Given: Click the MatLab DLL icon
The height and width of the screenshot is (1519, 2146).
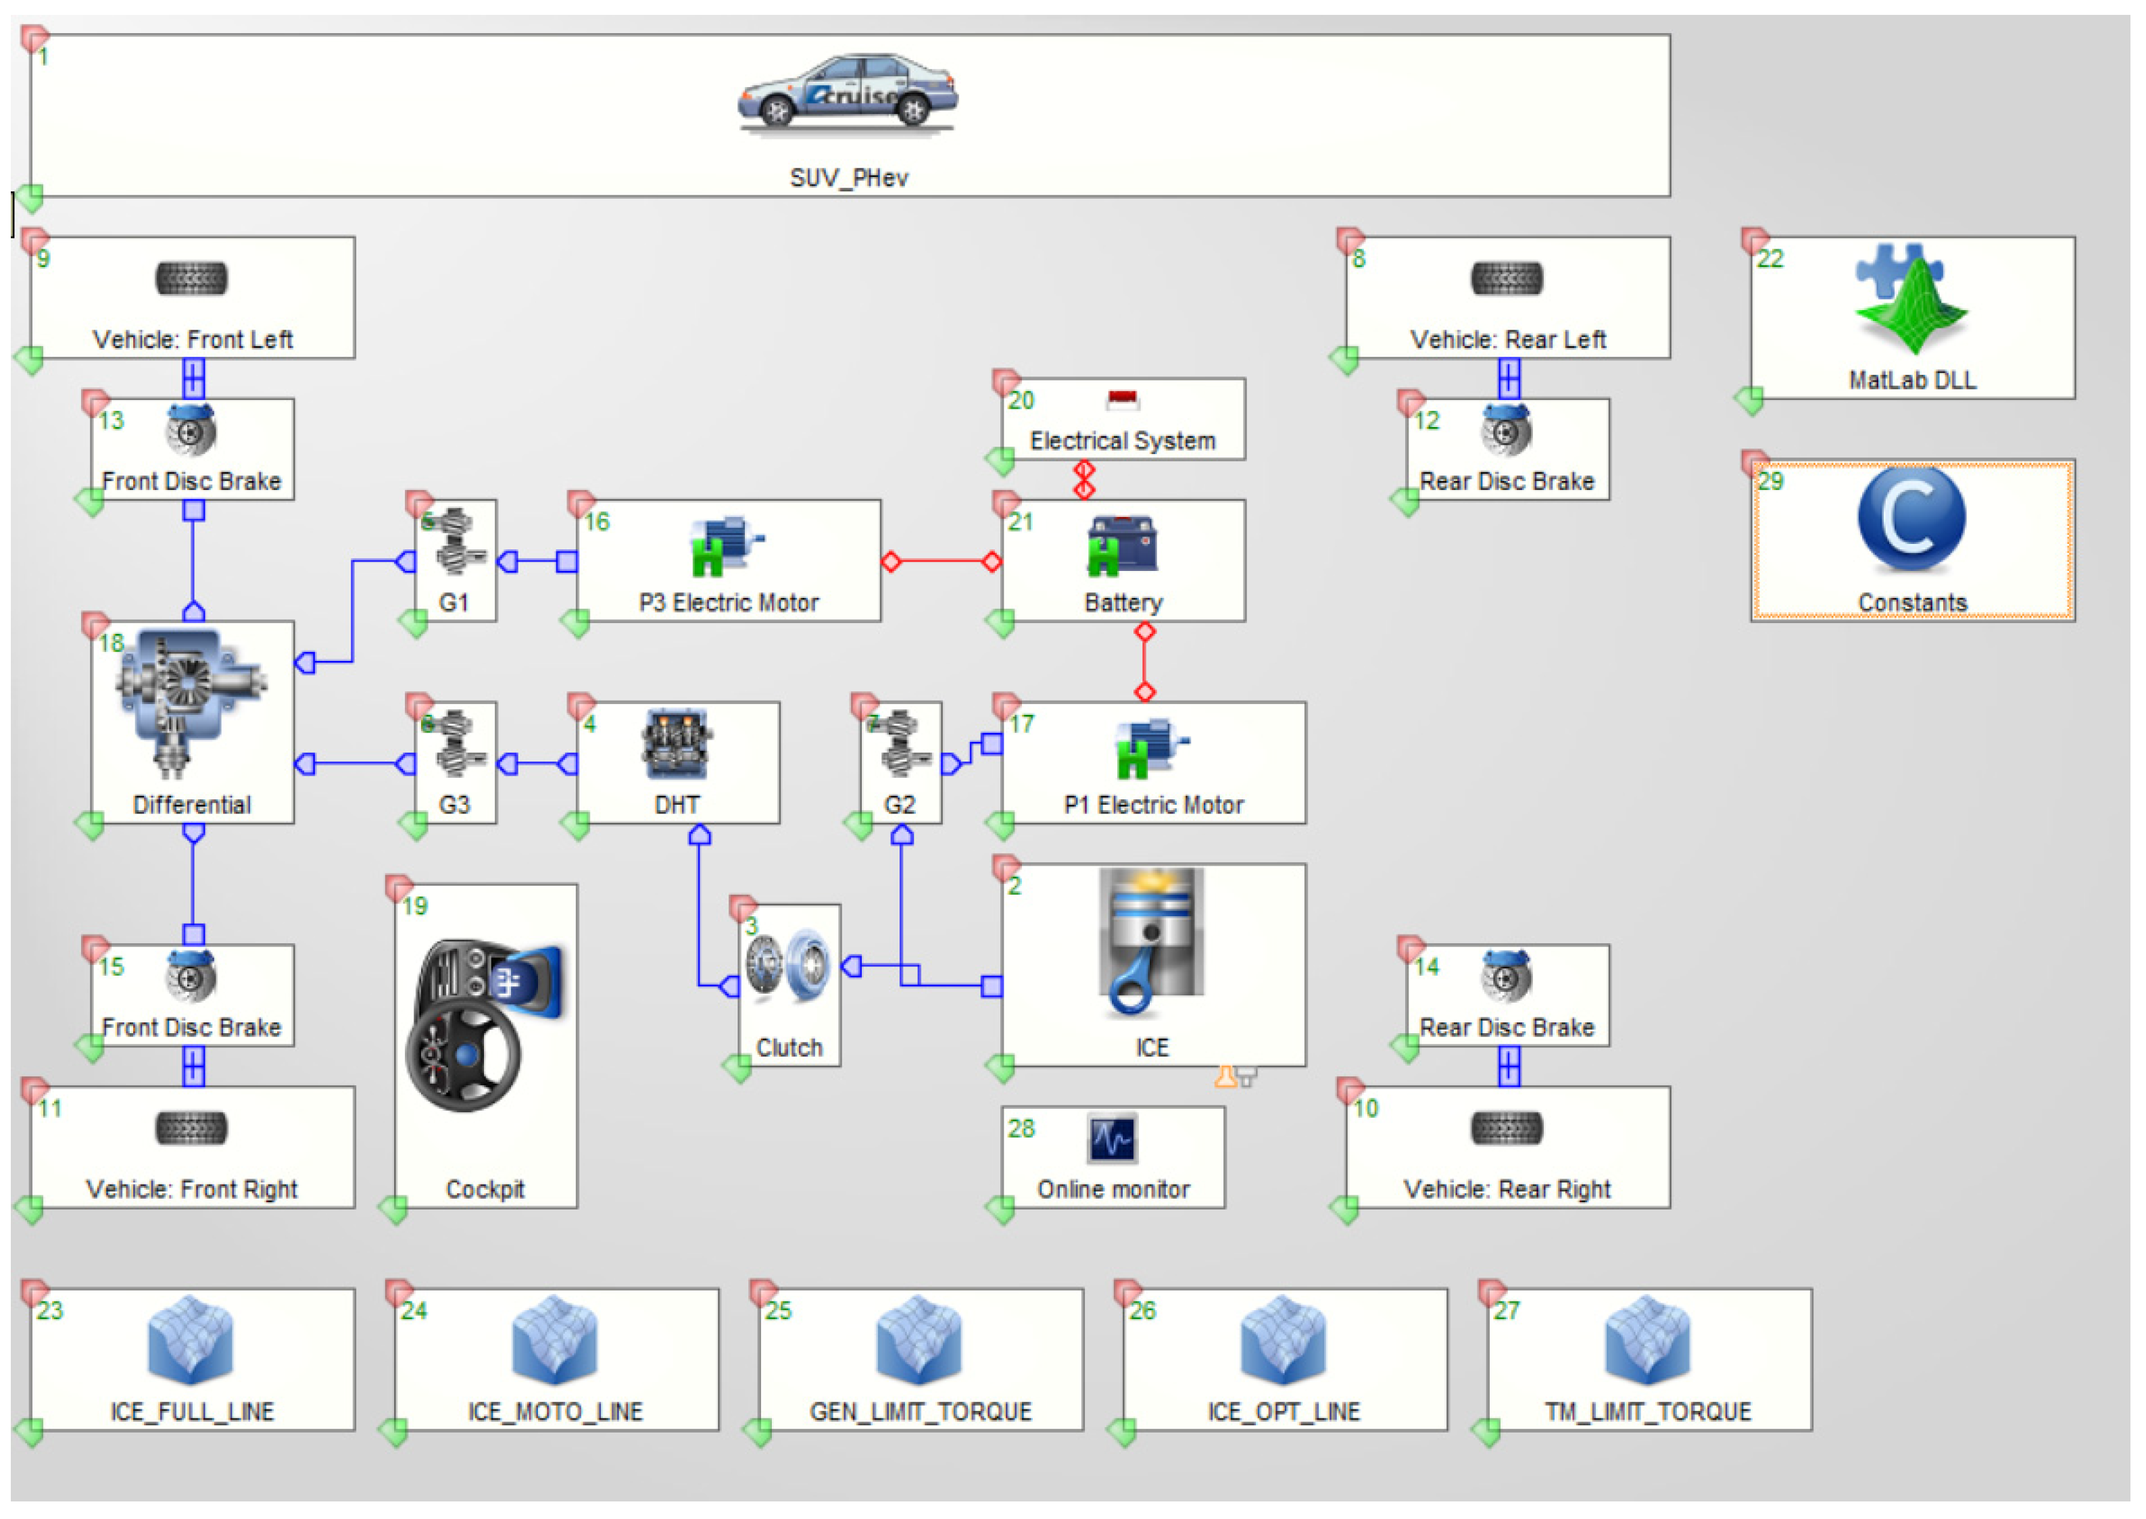Looking at the screenshot, I should point(1911,299).
